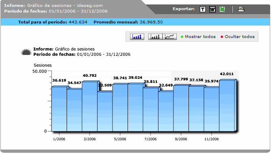Select the November bar labeled 35.974

211,110
